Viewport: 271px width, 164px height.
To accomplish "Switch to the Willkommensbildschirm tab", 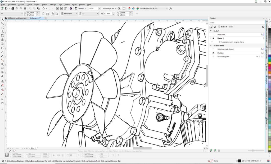I will [17, 18].
